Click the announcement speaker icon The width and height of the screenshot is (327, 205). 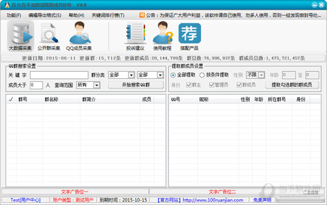click(142, 15)
